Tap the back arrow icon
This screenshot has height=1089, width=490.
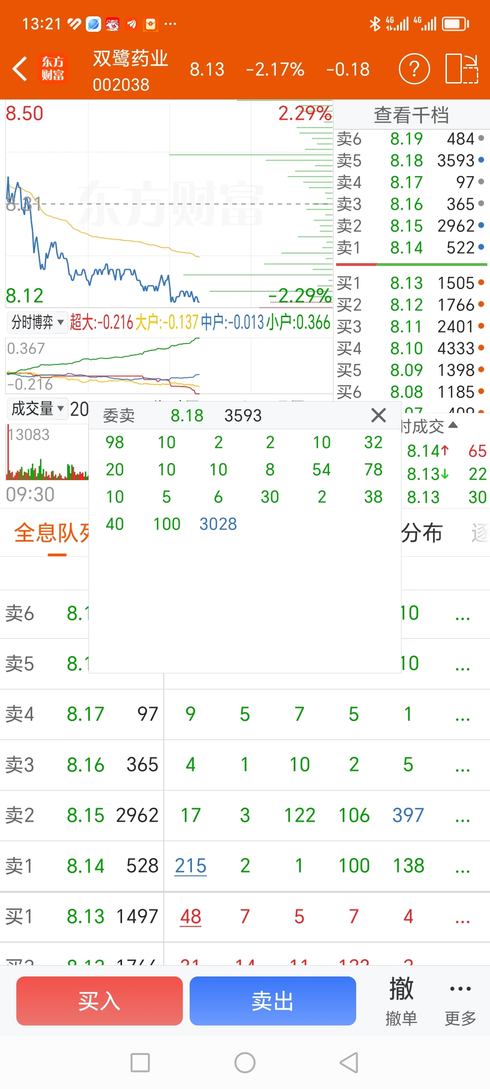[x=20, y=69]
